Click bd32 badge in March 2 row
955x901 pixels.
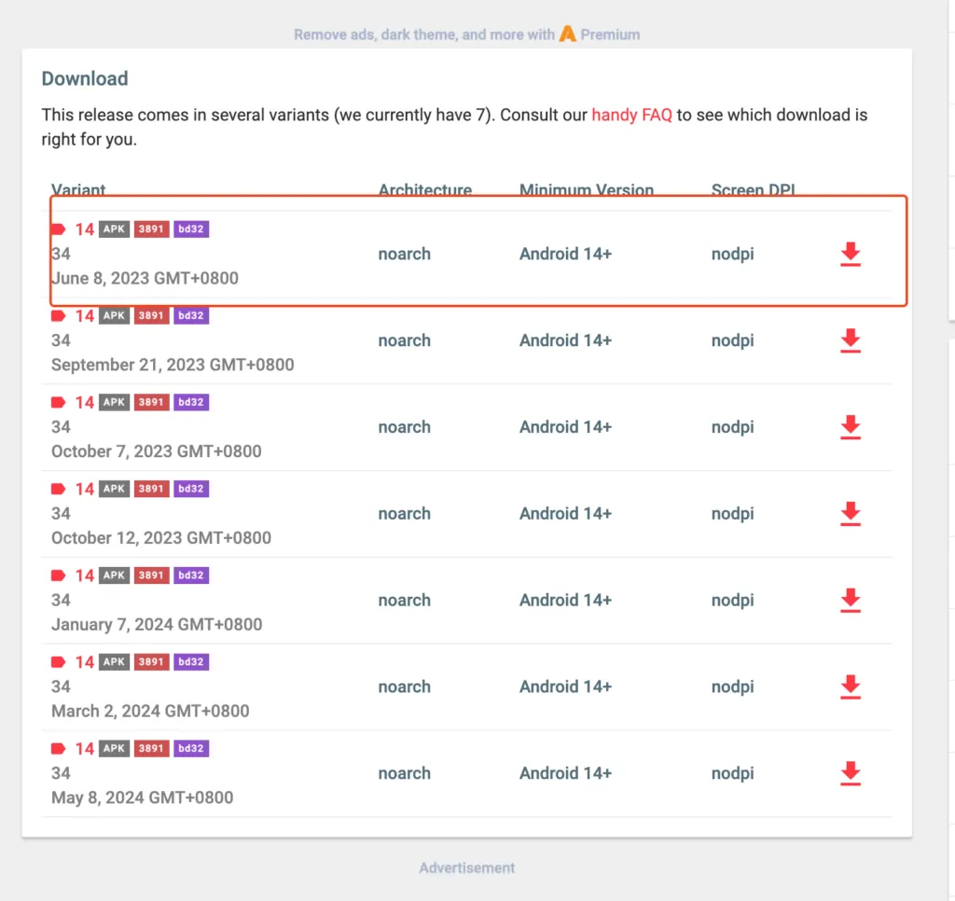(x=191, y=662)
